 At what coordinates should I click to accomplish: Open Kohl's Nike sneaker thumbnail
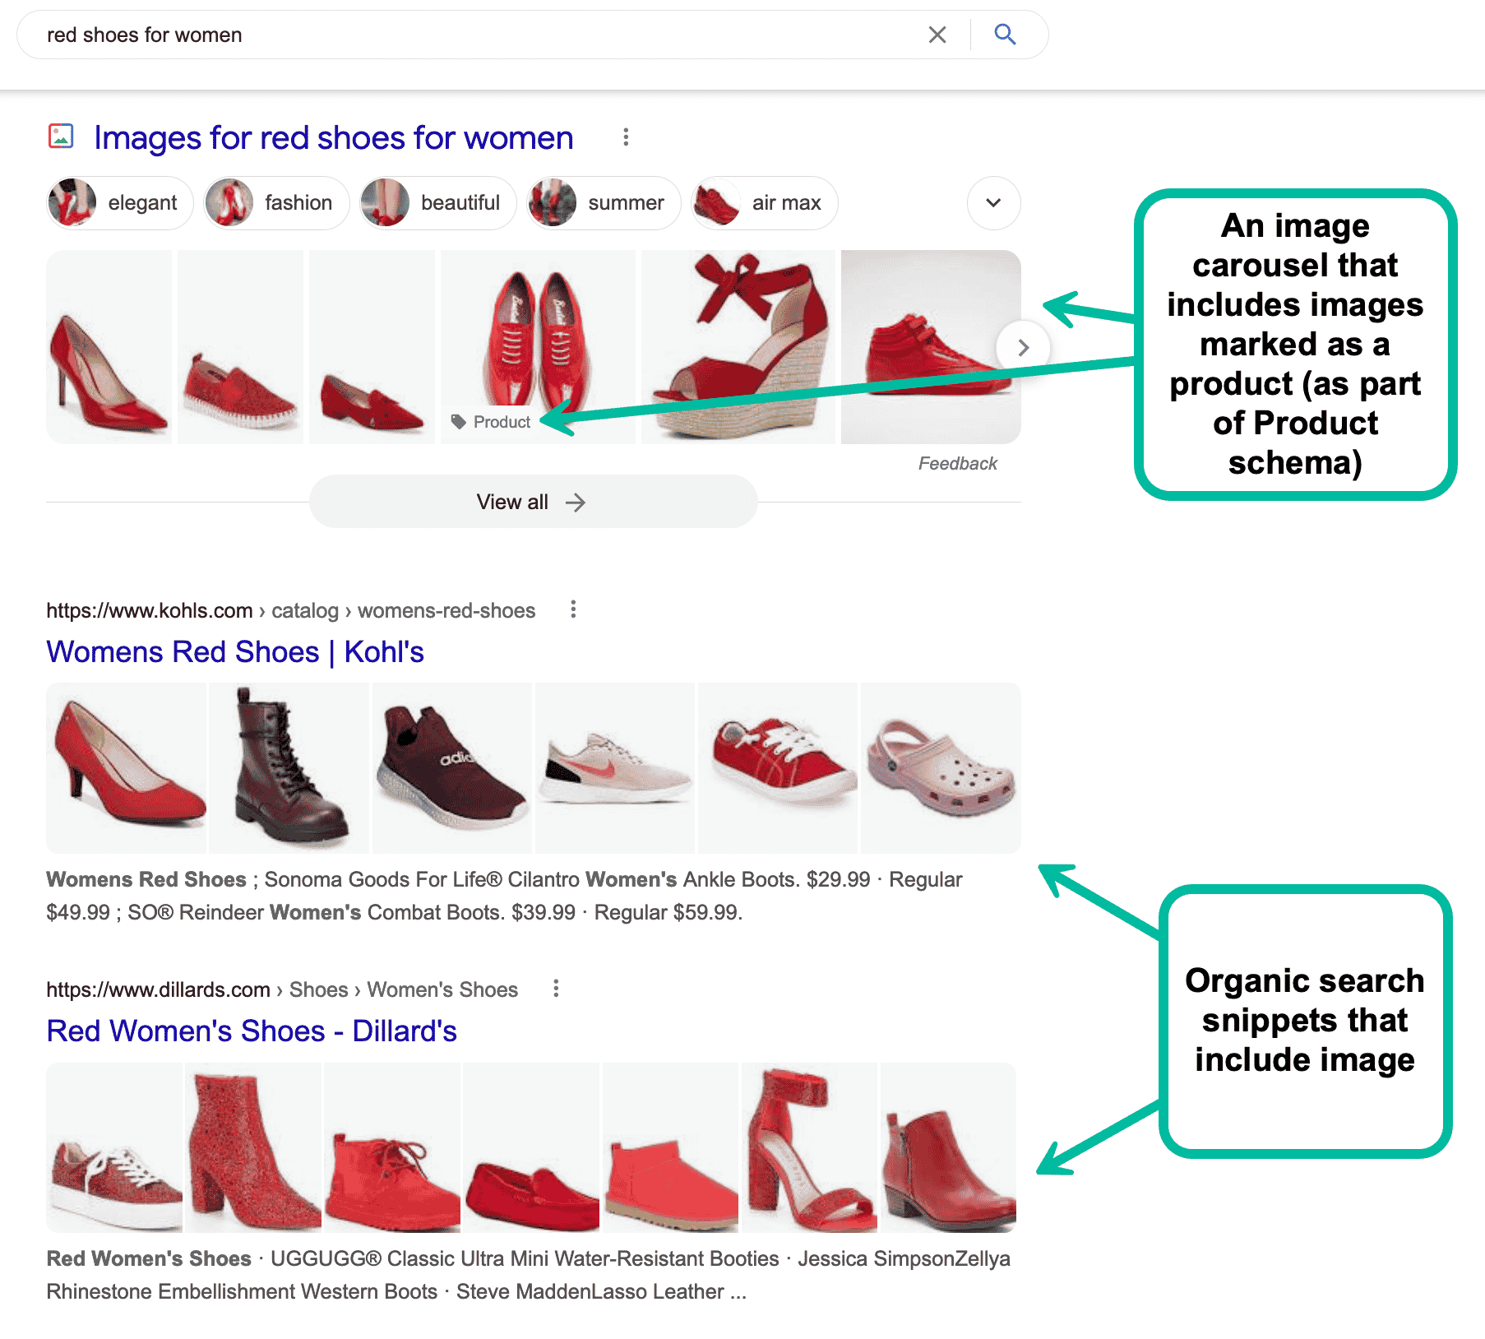[614, 767]
